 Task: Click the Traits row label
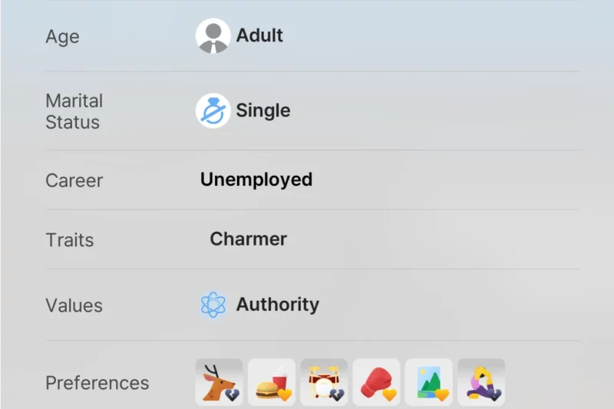69,240
